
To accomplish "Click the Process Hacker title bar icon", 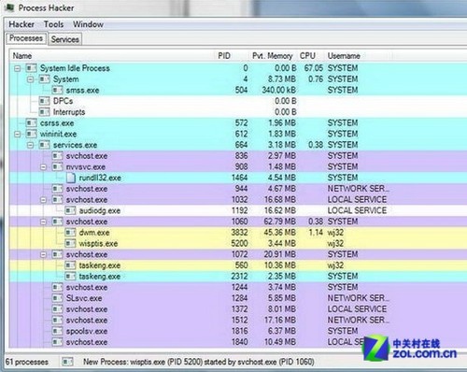I will coord(9,7).
